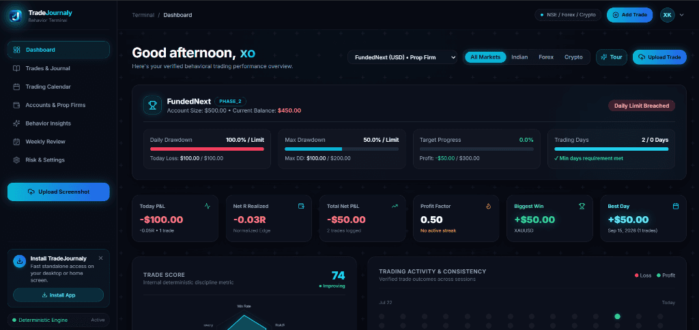Click the Risk & Settings gear icon
Image resolution: width=699 pixels, height=330 pixels.
[x=16, y=160]
